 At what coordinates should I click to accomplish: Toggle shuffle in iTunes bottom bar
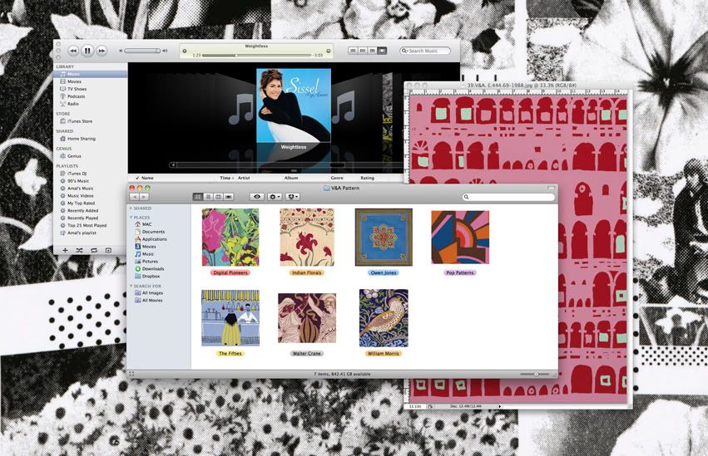tap(80, 250)
